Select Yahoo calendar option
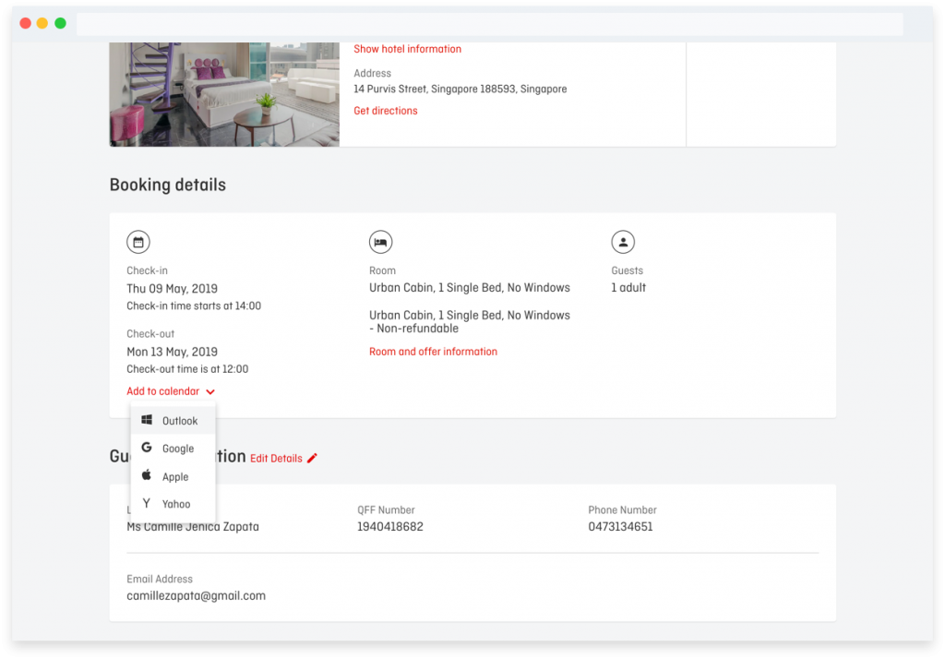 click(x=173, y=504)
